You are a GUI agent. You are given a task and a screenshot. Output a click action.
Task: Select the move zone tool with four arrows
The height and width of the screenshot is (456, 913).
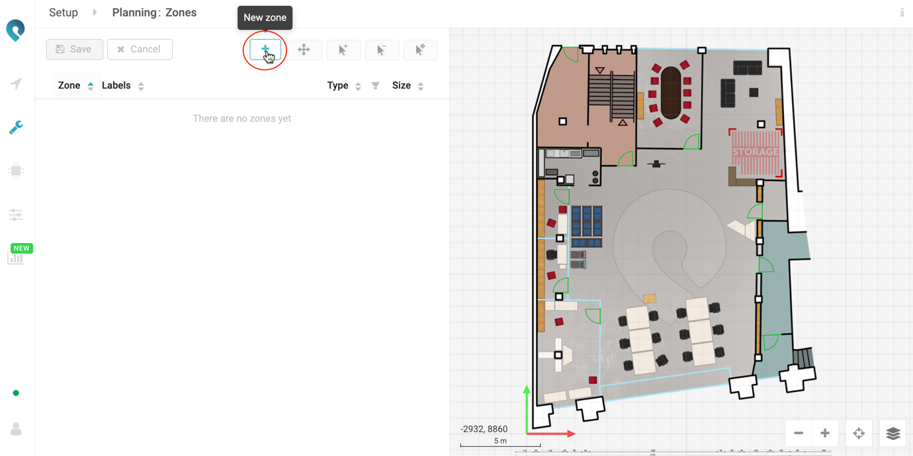click(304, 50)
